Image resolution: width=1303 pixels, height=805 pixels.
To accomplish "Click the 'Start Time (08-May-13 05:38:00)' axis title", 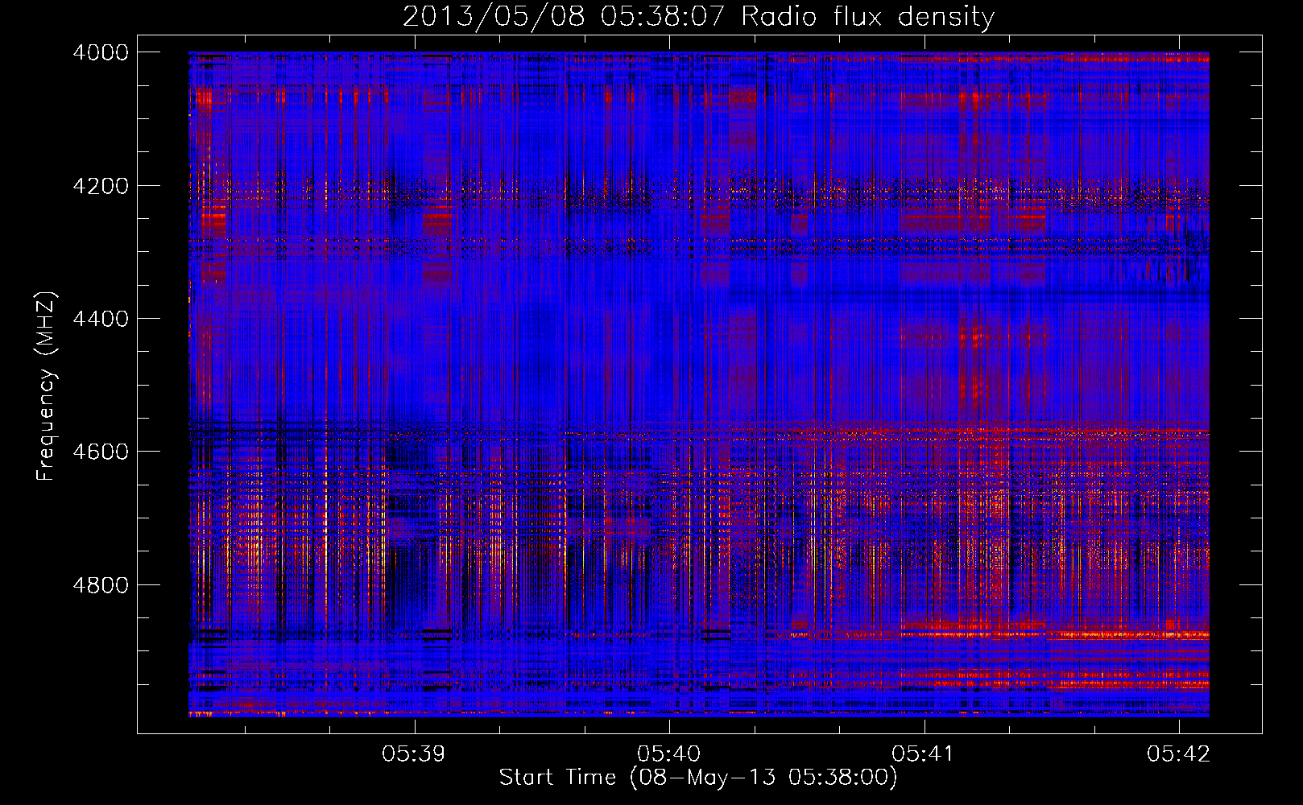I will pos(698,778).
